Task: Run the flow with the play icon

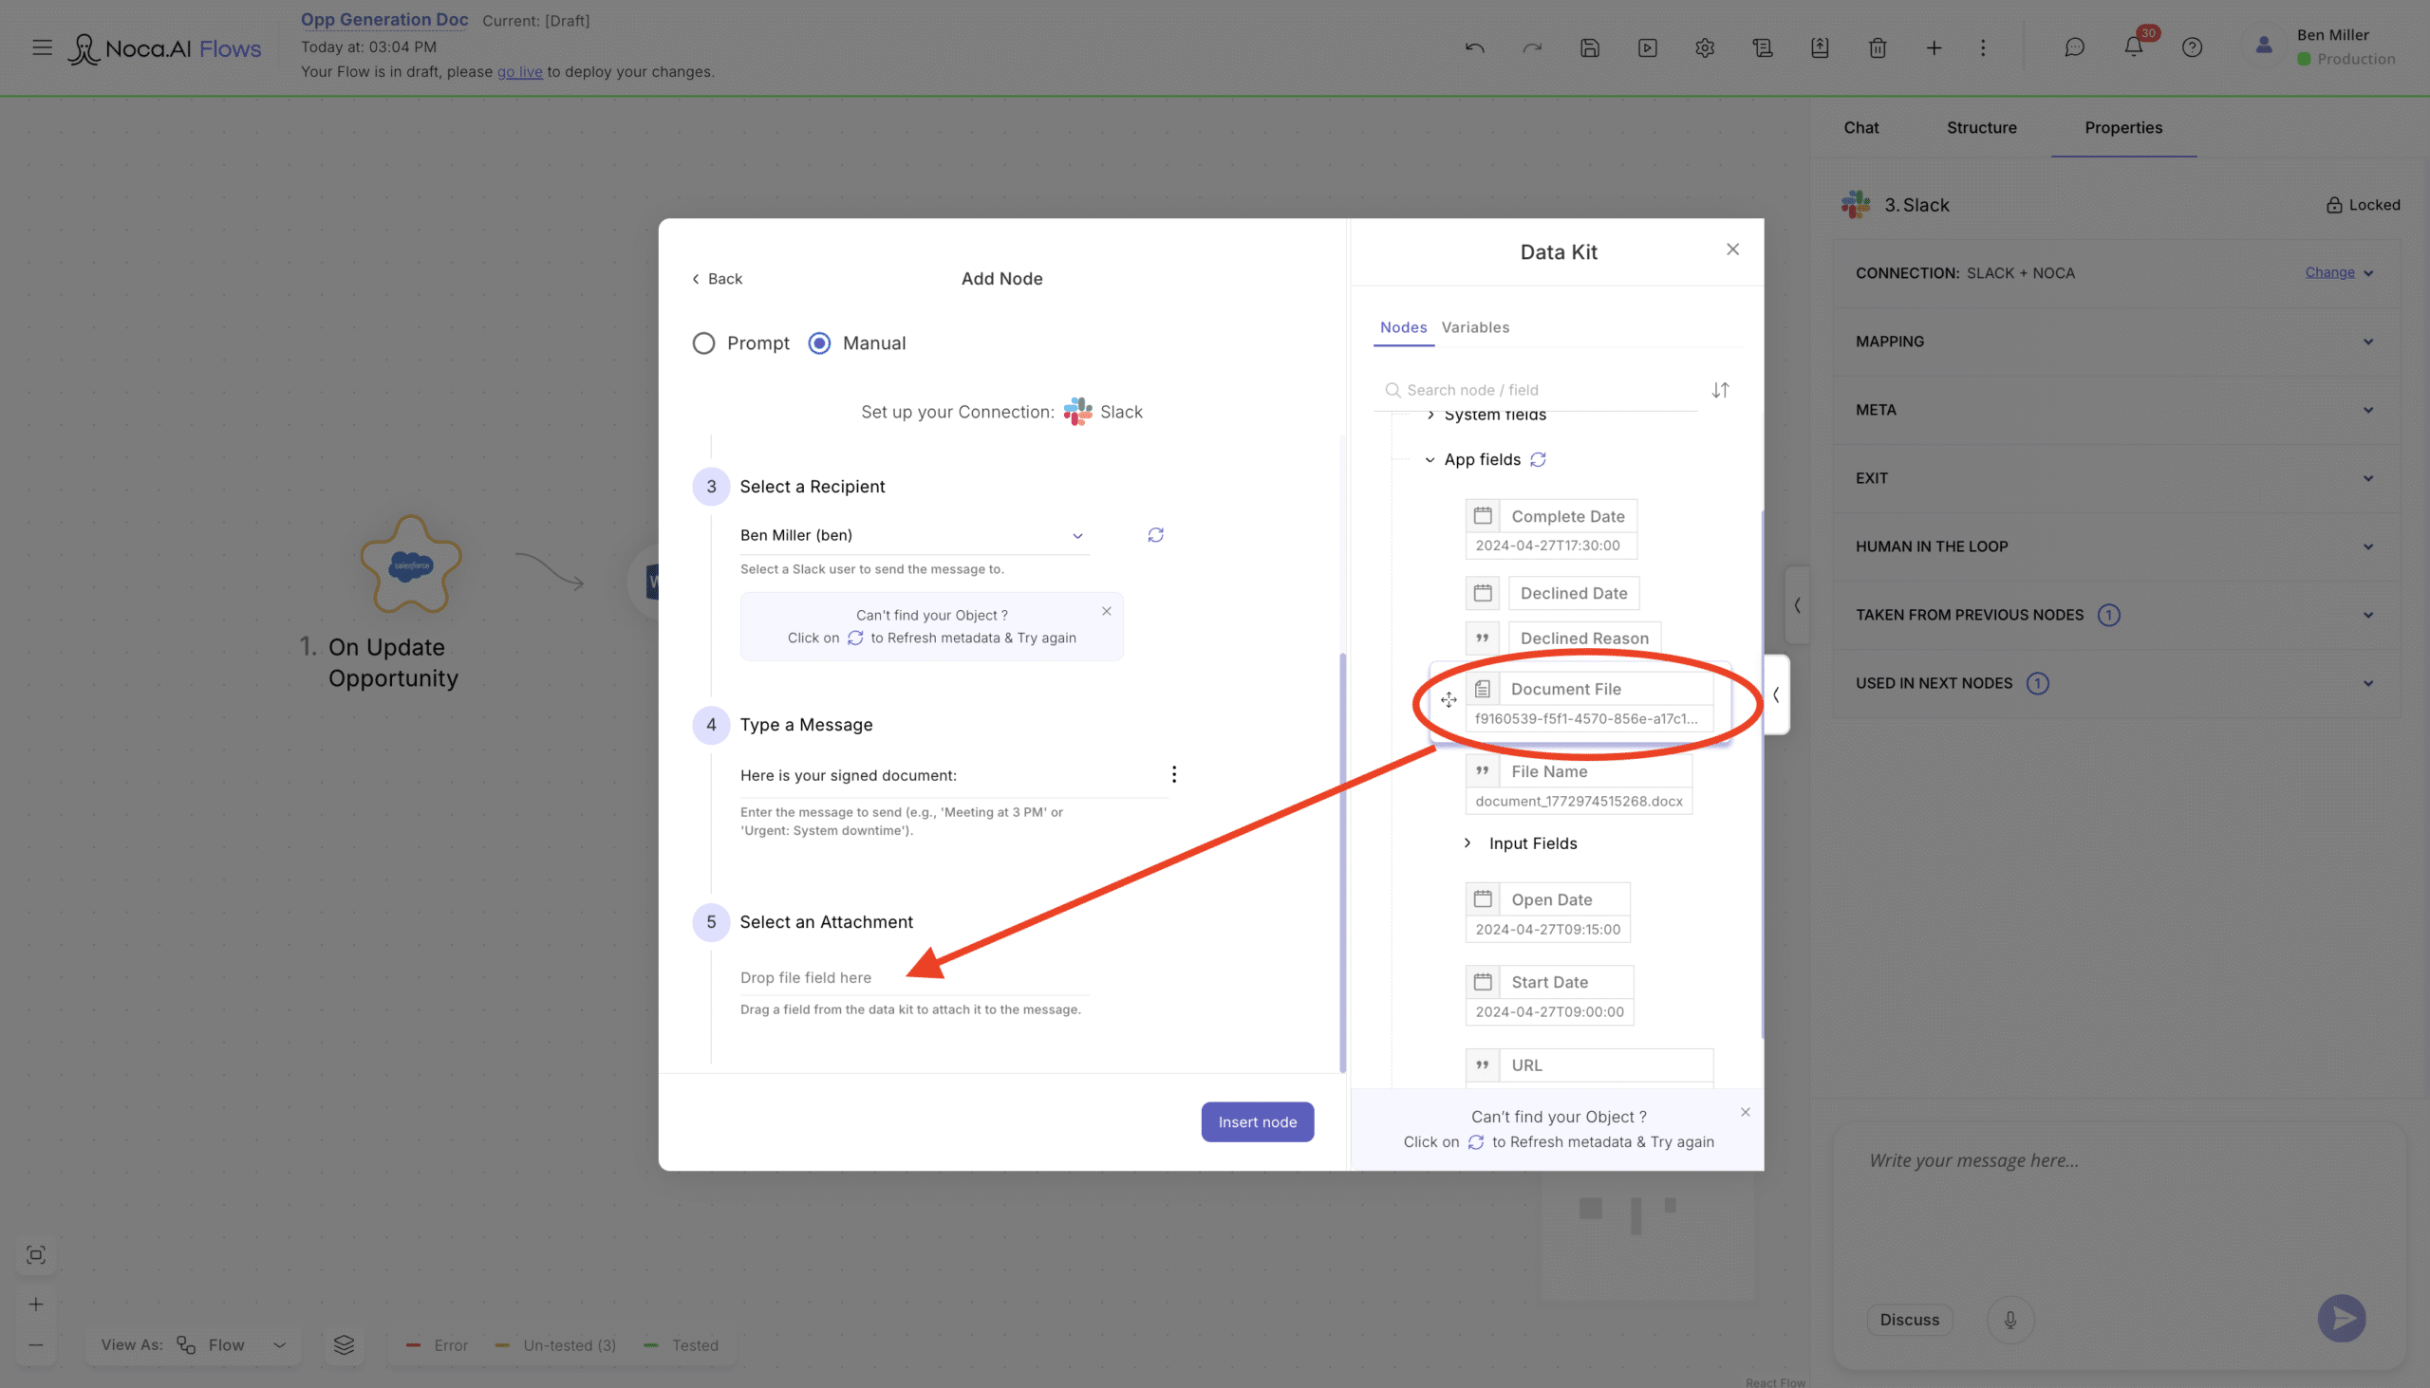Action: pyautogui.click(x=1647, y=47)
